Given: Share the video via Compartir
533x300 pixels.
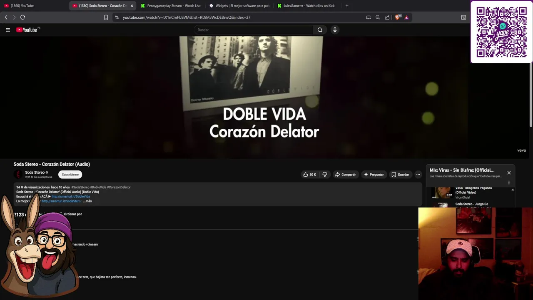Looking at the screenshot, I should (x=346, y=175).
